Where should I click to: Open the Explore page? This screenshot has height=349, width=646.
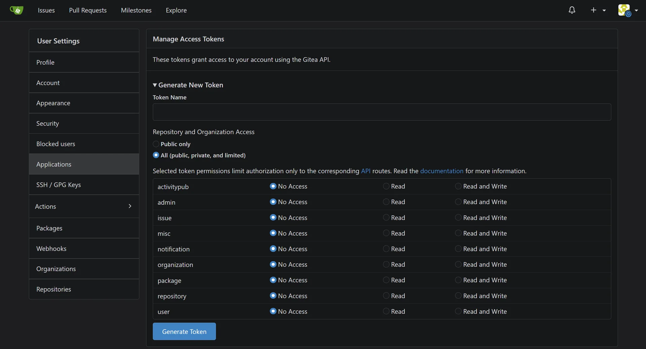tap(176, 10)
